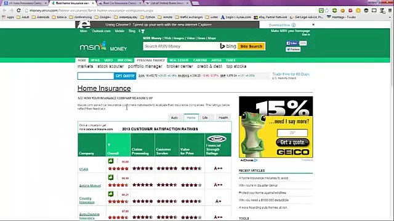This screenshot has width=394, height=221.
Task: Click the browser address bar
Action: [171, 10]
